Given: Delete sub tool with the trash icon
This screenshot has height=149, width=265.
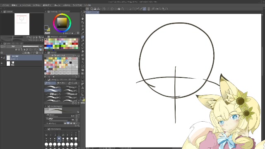Looking at the screenshot, I should [78, 103].
